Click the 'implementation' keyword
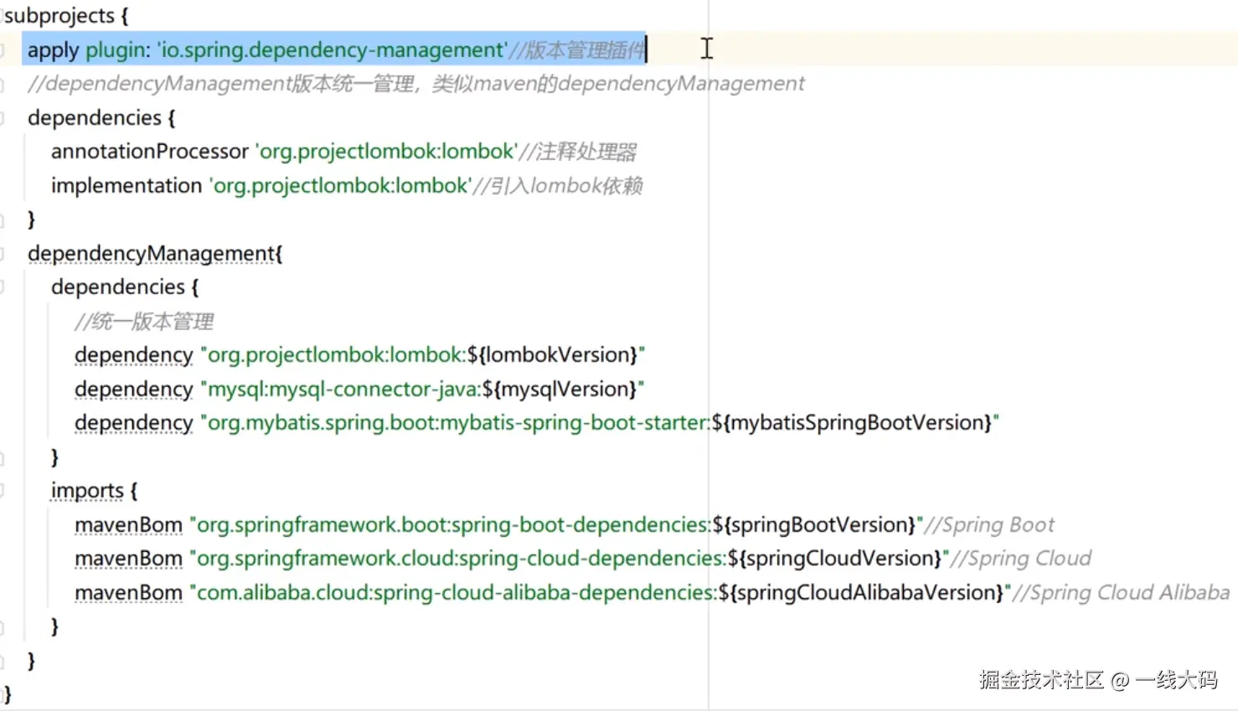This screenshot has width=1238, height=711. [126, 186]
